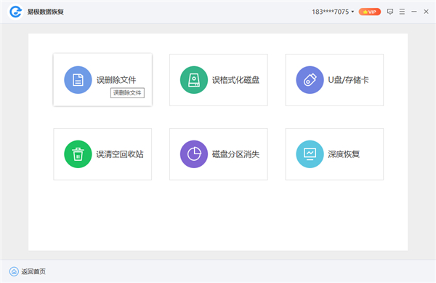Click the blue document icon for 误删除文件
The height and width of the screenshot is (283, 436).
[78, 80]
